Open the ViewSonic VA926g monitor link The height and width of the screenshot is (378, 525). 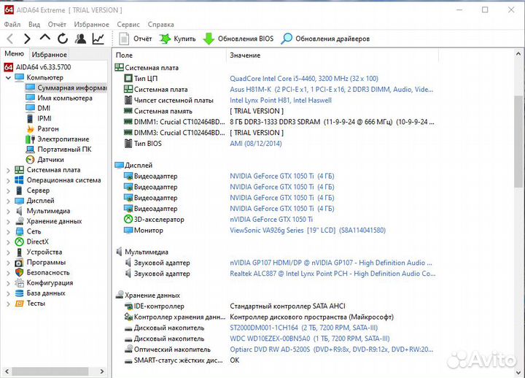pos(307,231)
